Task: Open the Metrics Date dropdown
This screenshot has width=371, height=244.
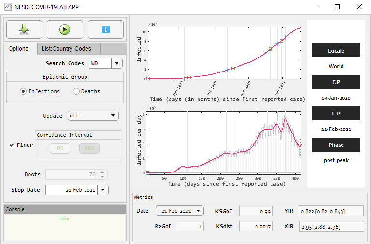Action: [x=180, y=211]
